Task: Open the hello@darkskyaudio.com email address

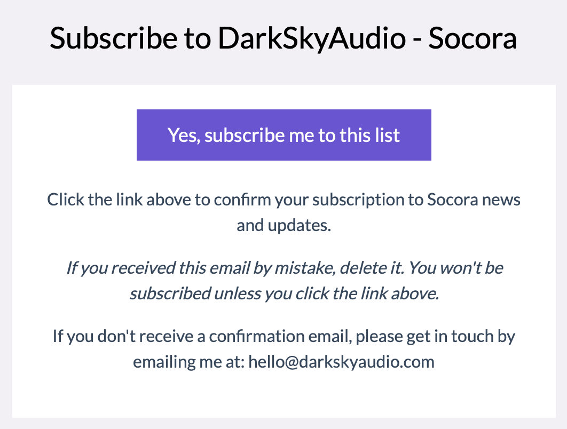Action: pyautogui.click(x=341, y=362)
